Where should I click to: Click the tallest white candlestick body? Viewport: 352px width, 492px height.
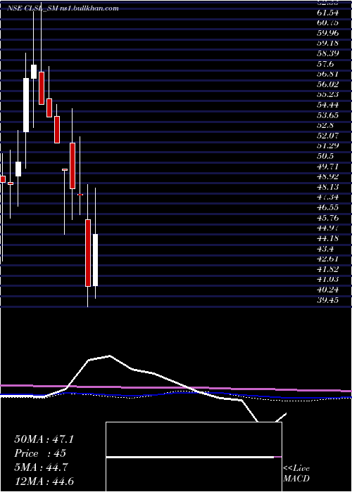[26, 105]
